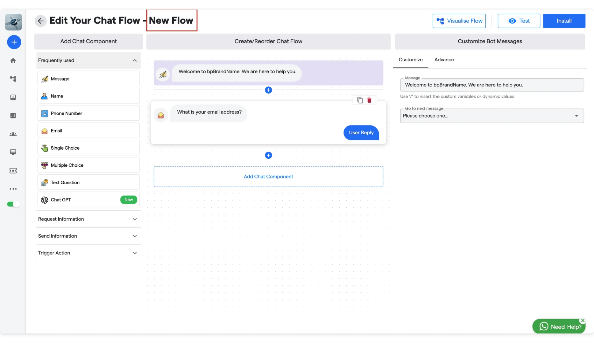This screenshot has width=594, height=343.
Task: Click the envelope icon on email question
Action: coord(161,115)
